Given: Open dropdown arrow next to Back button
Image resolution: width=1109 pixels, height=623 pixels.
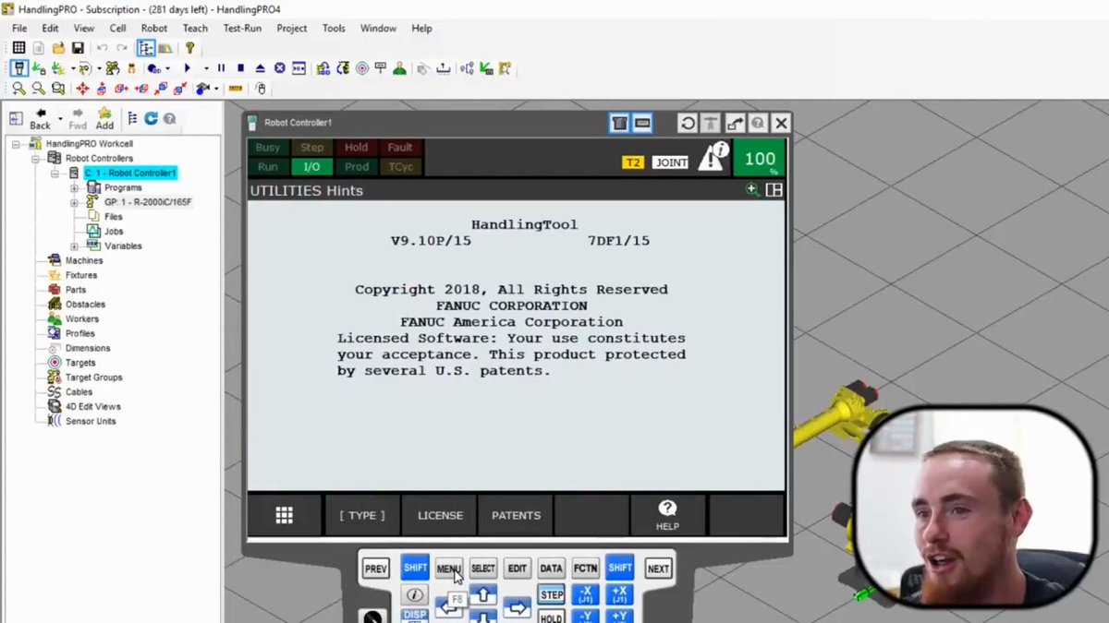Looking at the screenshot, I should [x=60, y=118].
